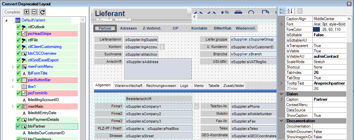Toggle the green checkmark on btnCSCOverview
354x140 pixels.
pyautogui.click(x=18, y=53)
